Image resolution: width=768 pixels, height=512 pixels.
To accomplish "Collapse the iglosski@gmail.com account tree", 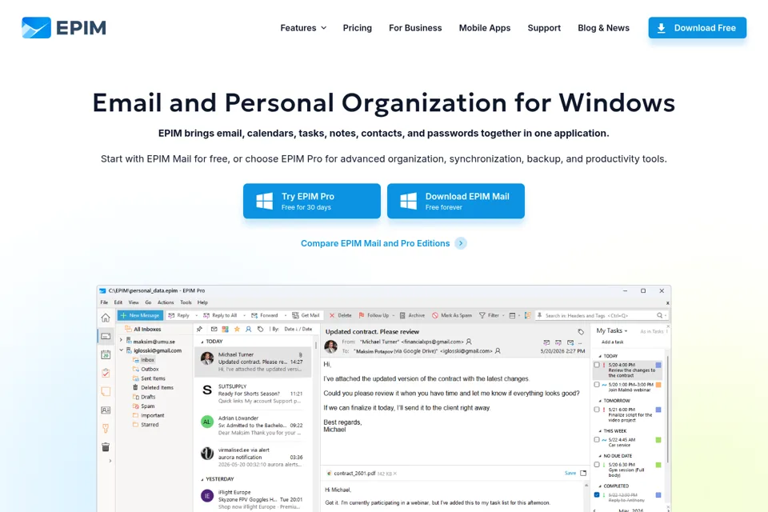I will 121,350.
